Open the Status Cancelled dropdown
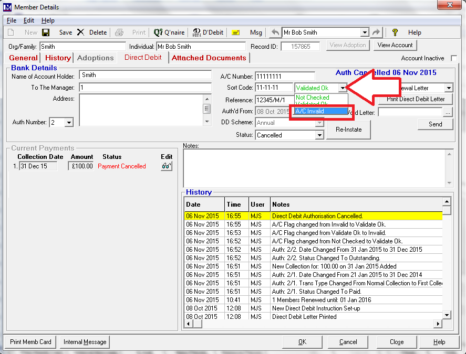 [319, 135]
